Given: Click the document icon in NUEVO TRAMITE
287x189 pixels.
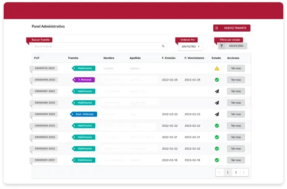Looking at the screenshot, I should point(217,28).
